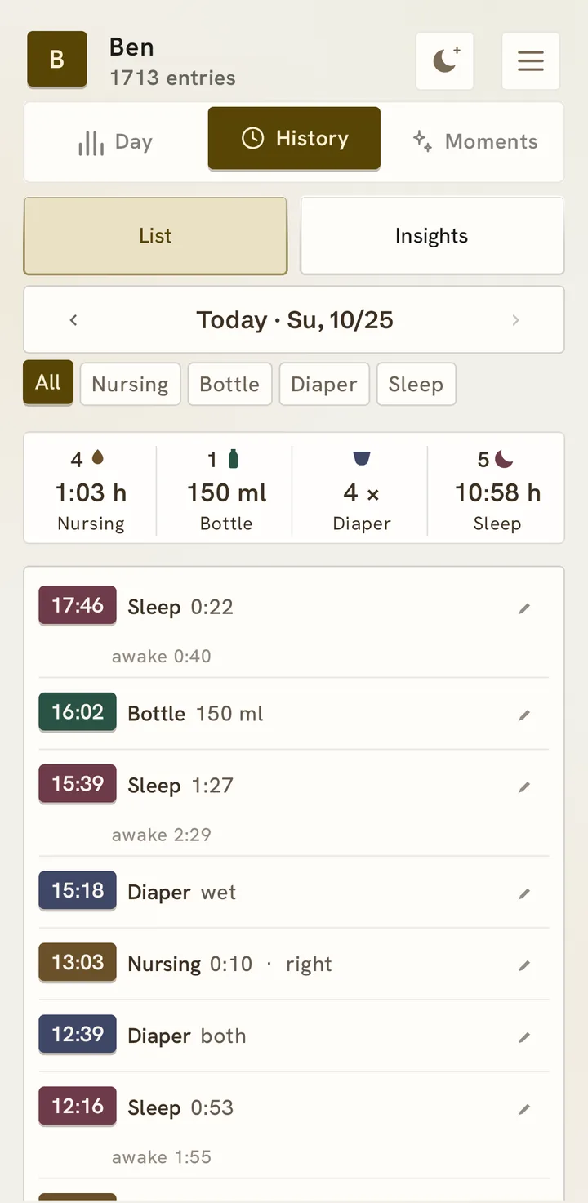Screen dimensions: 588x1203
Task: Open the Sleep 10:58 h summary
Action: click(497, 488)
